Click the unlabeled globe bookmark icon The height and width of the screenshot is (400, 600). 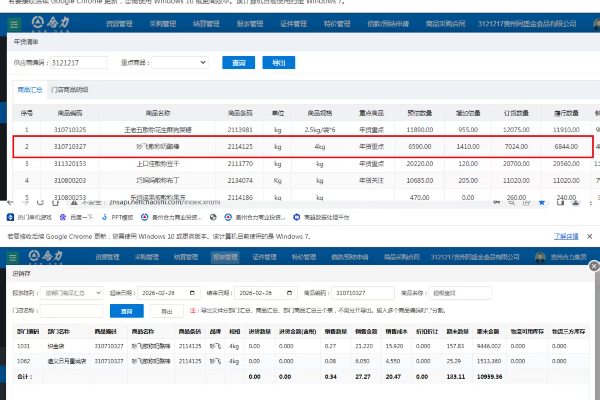(213, 217)
